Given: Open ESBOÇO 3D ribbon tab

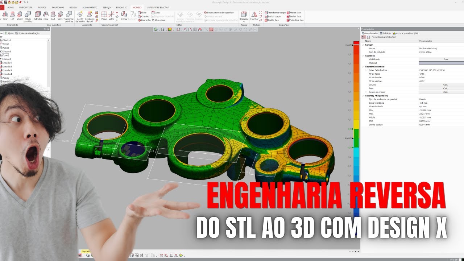Looking at the screenshot, I should point(122,7).
